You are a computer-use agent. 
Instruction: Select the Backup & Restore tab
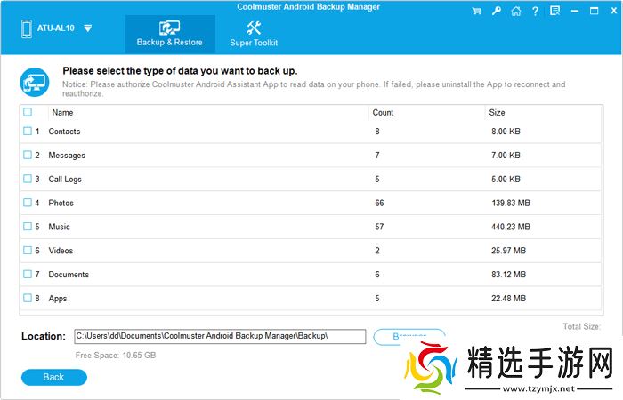(x=169, y=34)
